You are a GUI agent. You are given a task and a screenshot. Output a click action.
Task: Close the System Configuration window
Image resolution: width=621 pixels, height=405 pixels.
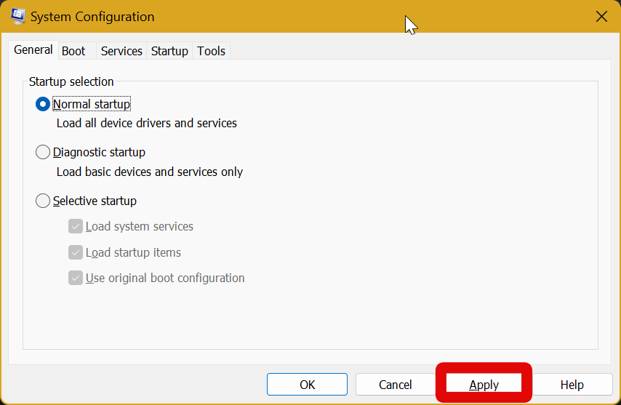(601, 16)
